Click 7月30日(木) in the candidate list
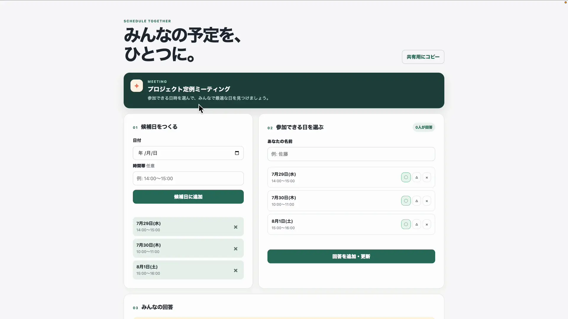The height and width of the screenshot is (319, 568). (x=149, y=245)
